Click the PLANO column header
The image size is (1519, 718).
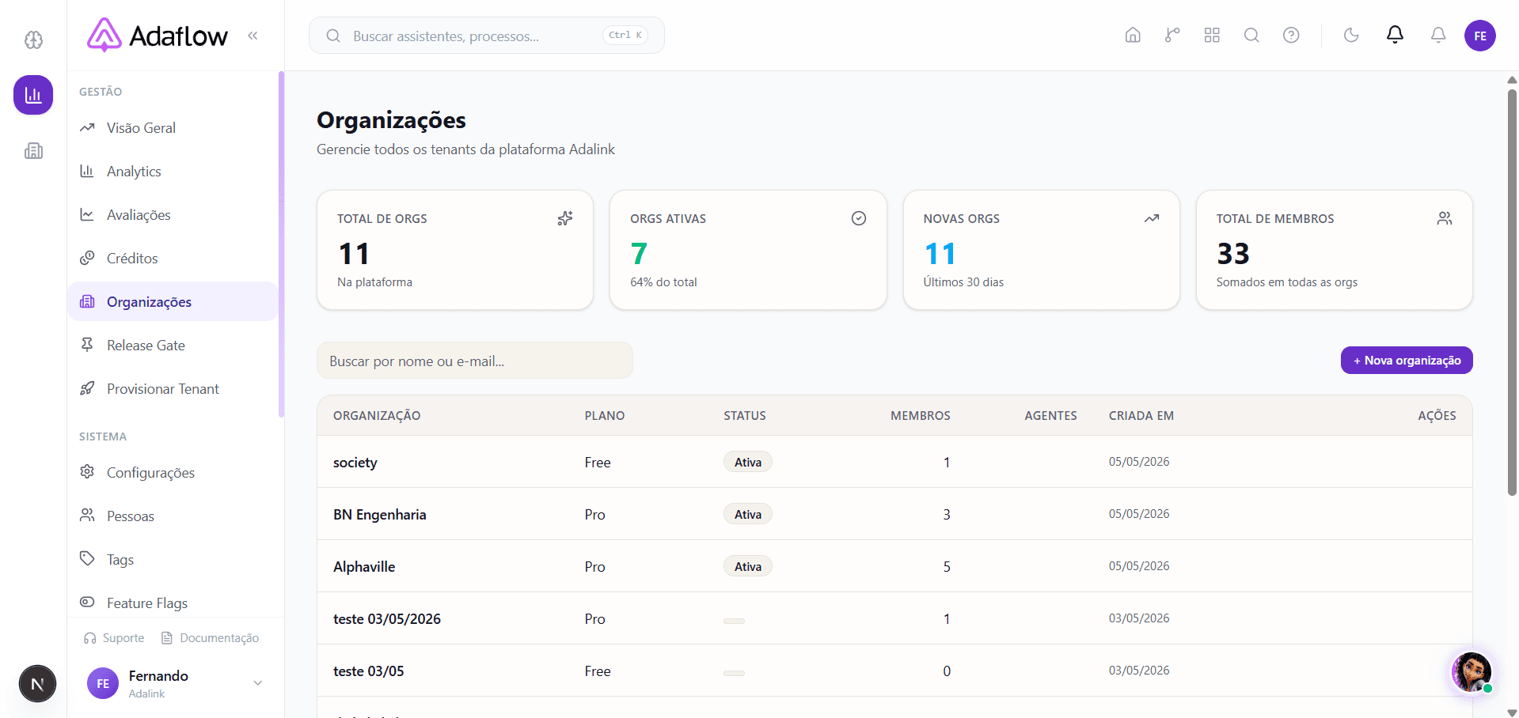coord(605,416)
